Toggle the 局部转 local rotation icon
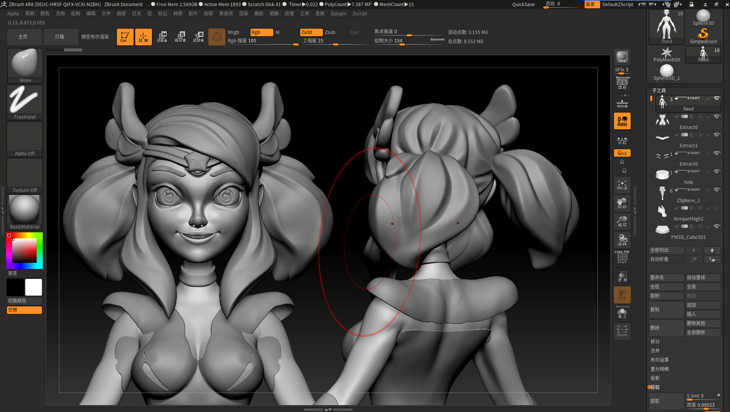730x412 pixels. click(x=622, y=121)
